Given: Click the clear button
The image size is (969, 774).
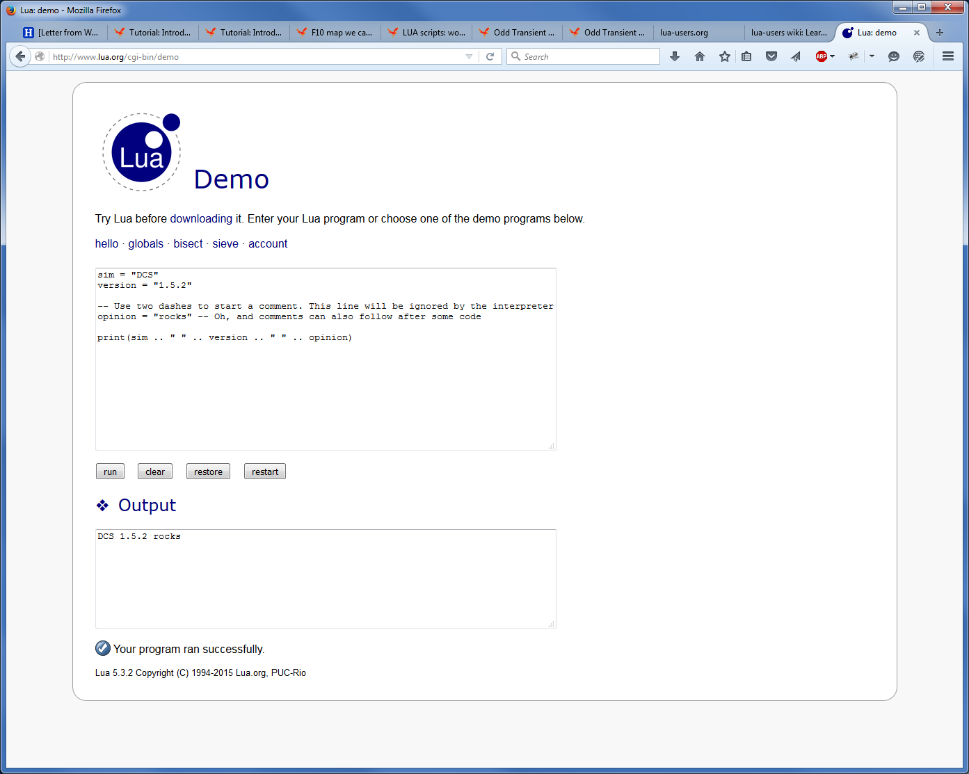Looking at the screenshot, I should click(155, 471).
